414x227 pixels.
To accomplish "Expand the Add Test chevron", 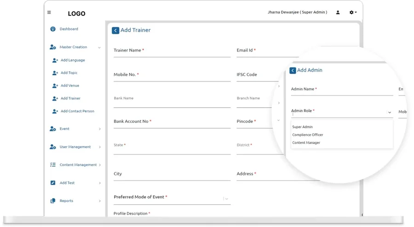I will [100, 183].
